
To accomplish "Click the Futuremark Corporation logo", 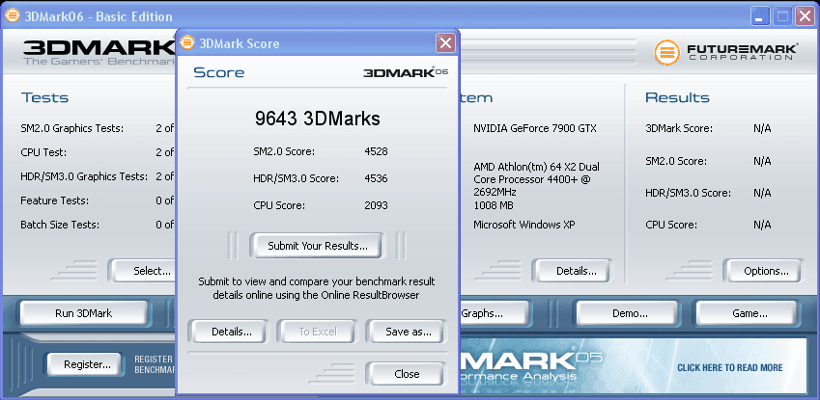I will coord(726,54).
